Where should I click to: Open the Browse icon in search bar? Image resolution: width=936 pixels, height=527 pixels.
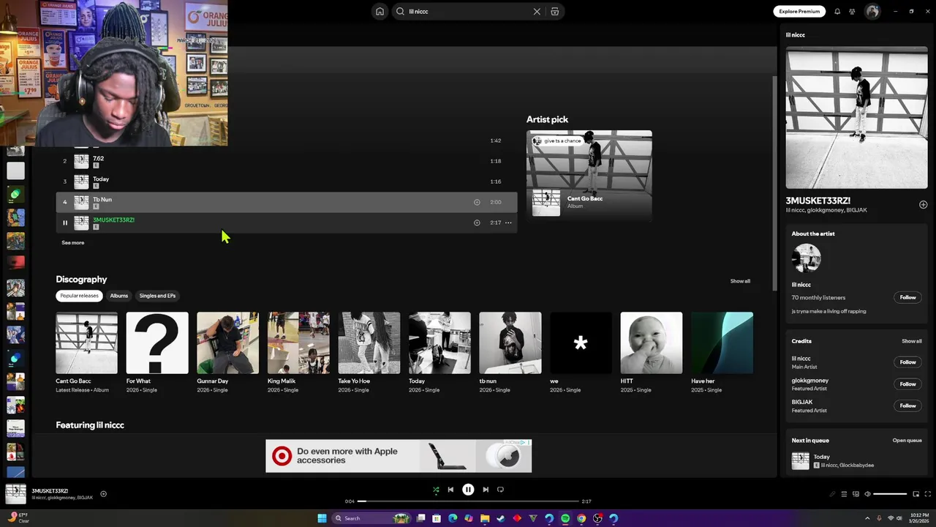[x=555, y=12]
